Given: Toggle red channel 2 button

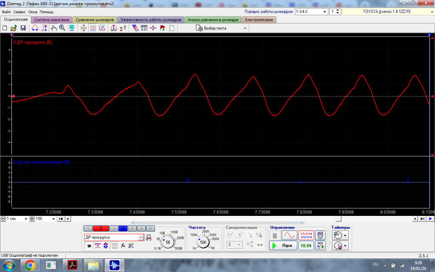Looking at the screenshot, I should pos(101,228).
